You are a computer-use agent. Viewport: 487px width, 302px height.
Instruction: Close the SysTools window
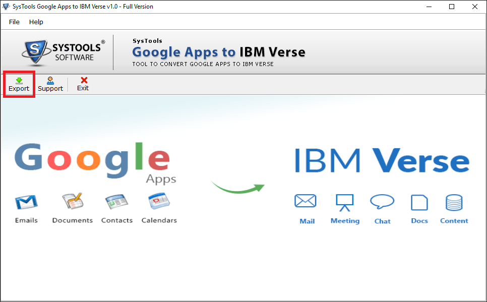[474, 7]
